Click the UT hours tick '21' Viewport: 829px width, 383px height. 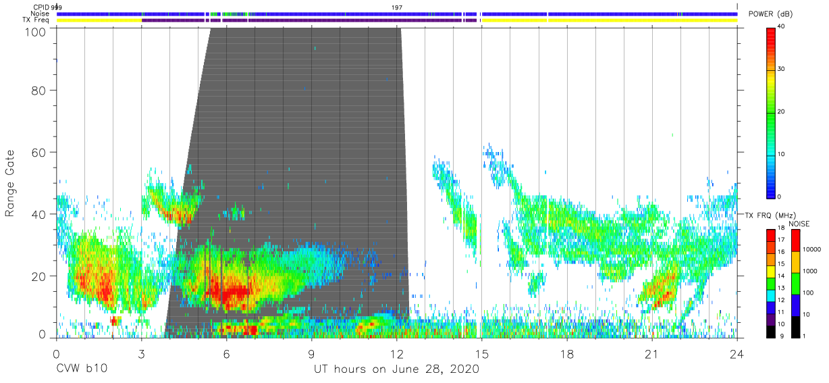pos(651,354)
